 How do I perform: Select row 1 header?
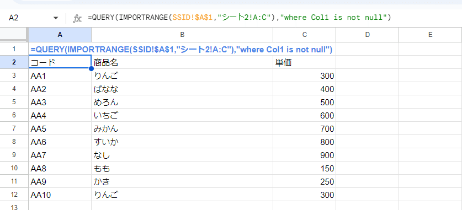click(x=14, y=49)
